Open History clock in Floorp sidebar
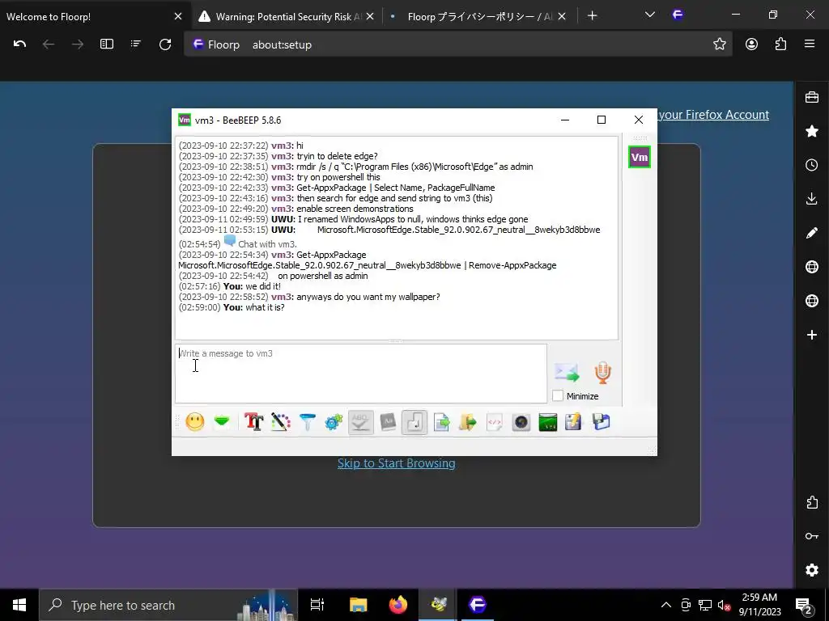 click(812, 165)
